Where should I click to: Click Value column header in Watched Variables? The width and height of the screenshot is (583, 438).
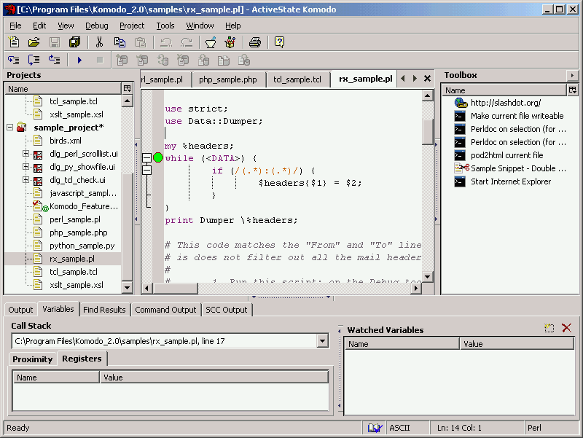click(x=517, y=344)
